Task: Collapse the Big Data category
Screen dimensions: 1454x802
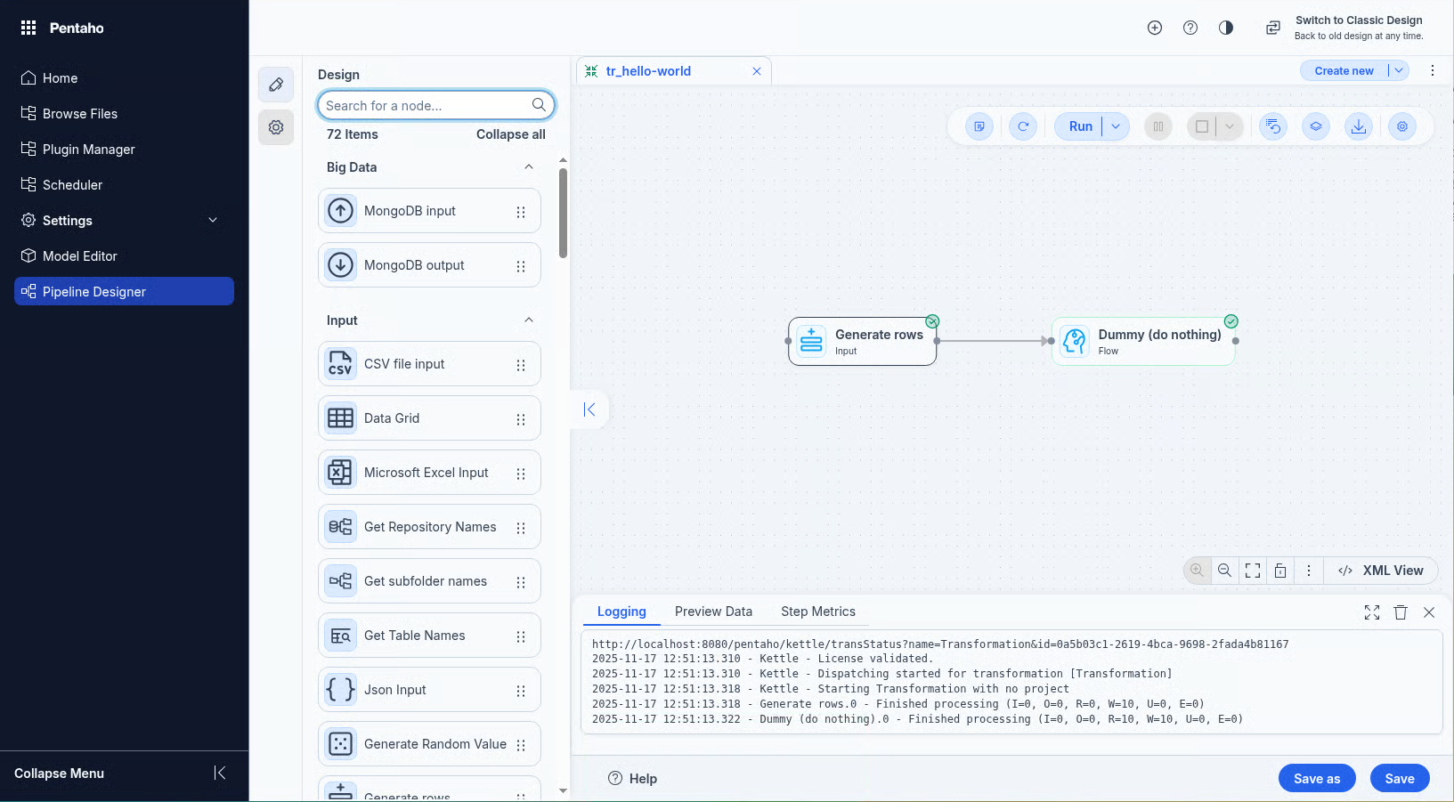Action: [x=528, y=167]
